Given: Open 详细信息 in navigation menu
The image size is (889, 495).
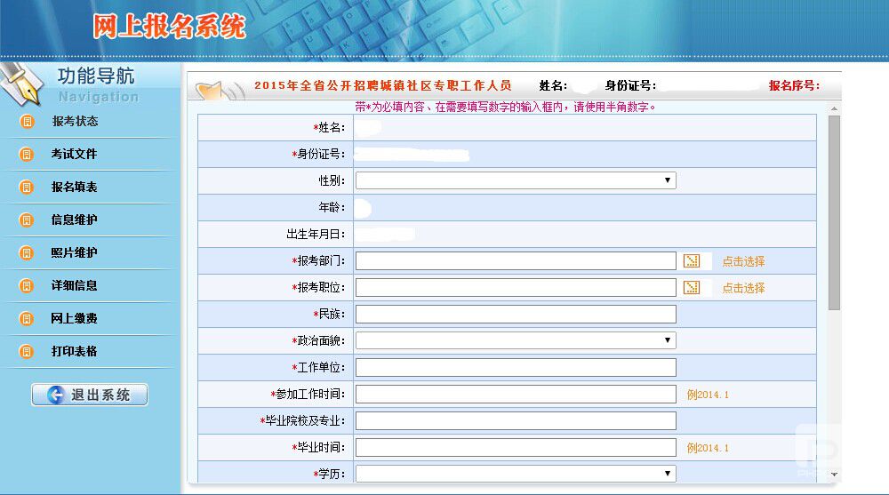Looking at the screenshot, I should click(x=74, y=286).
